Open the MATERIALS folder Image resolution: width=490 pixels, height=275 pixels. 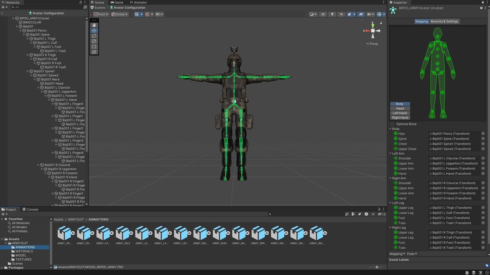coord(24,251)
